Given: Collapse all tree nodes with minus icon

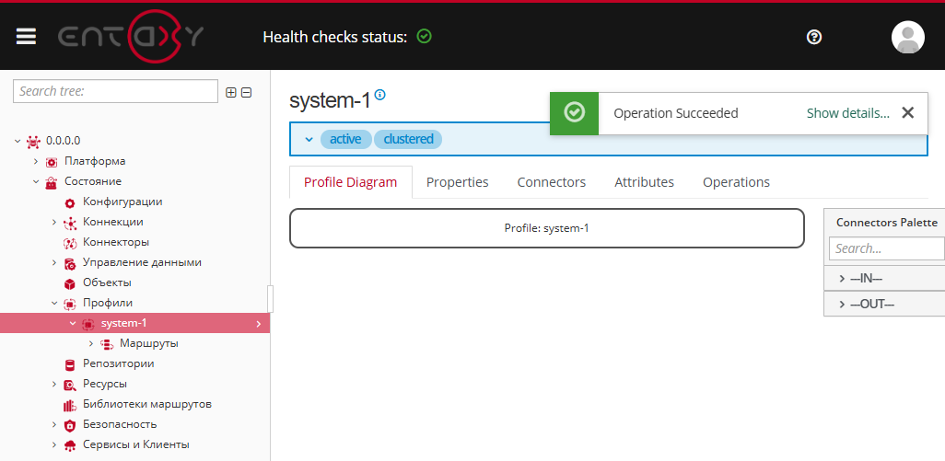Looking at the screenshot, I should pyautogui.click(x=246, y=92).
